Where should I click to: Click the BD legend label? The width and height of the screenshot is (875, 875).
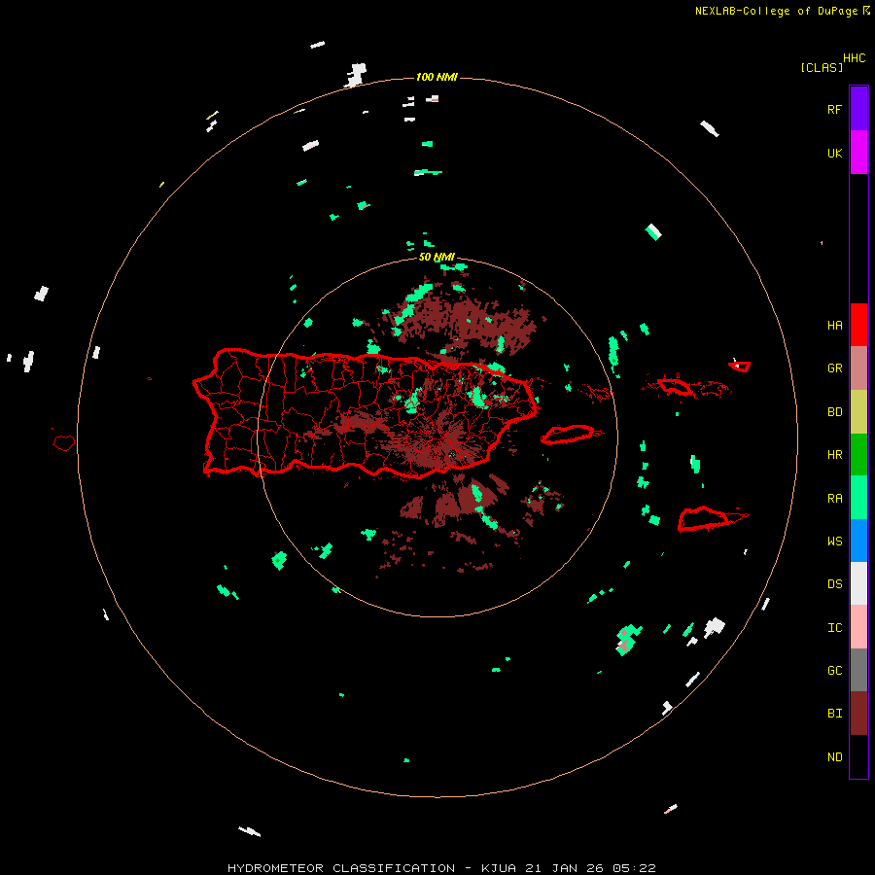click(x=834, y=412)
